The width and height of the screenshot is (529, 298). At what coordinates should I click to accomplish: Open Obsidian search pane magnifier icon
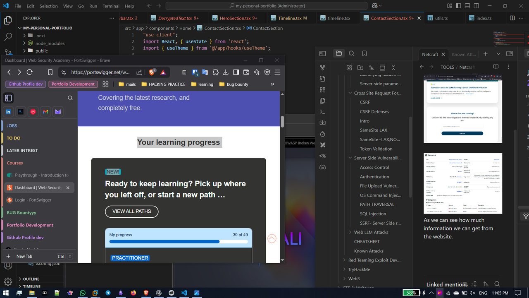(x=352, y=53)
